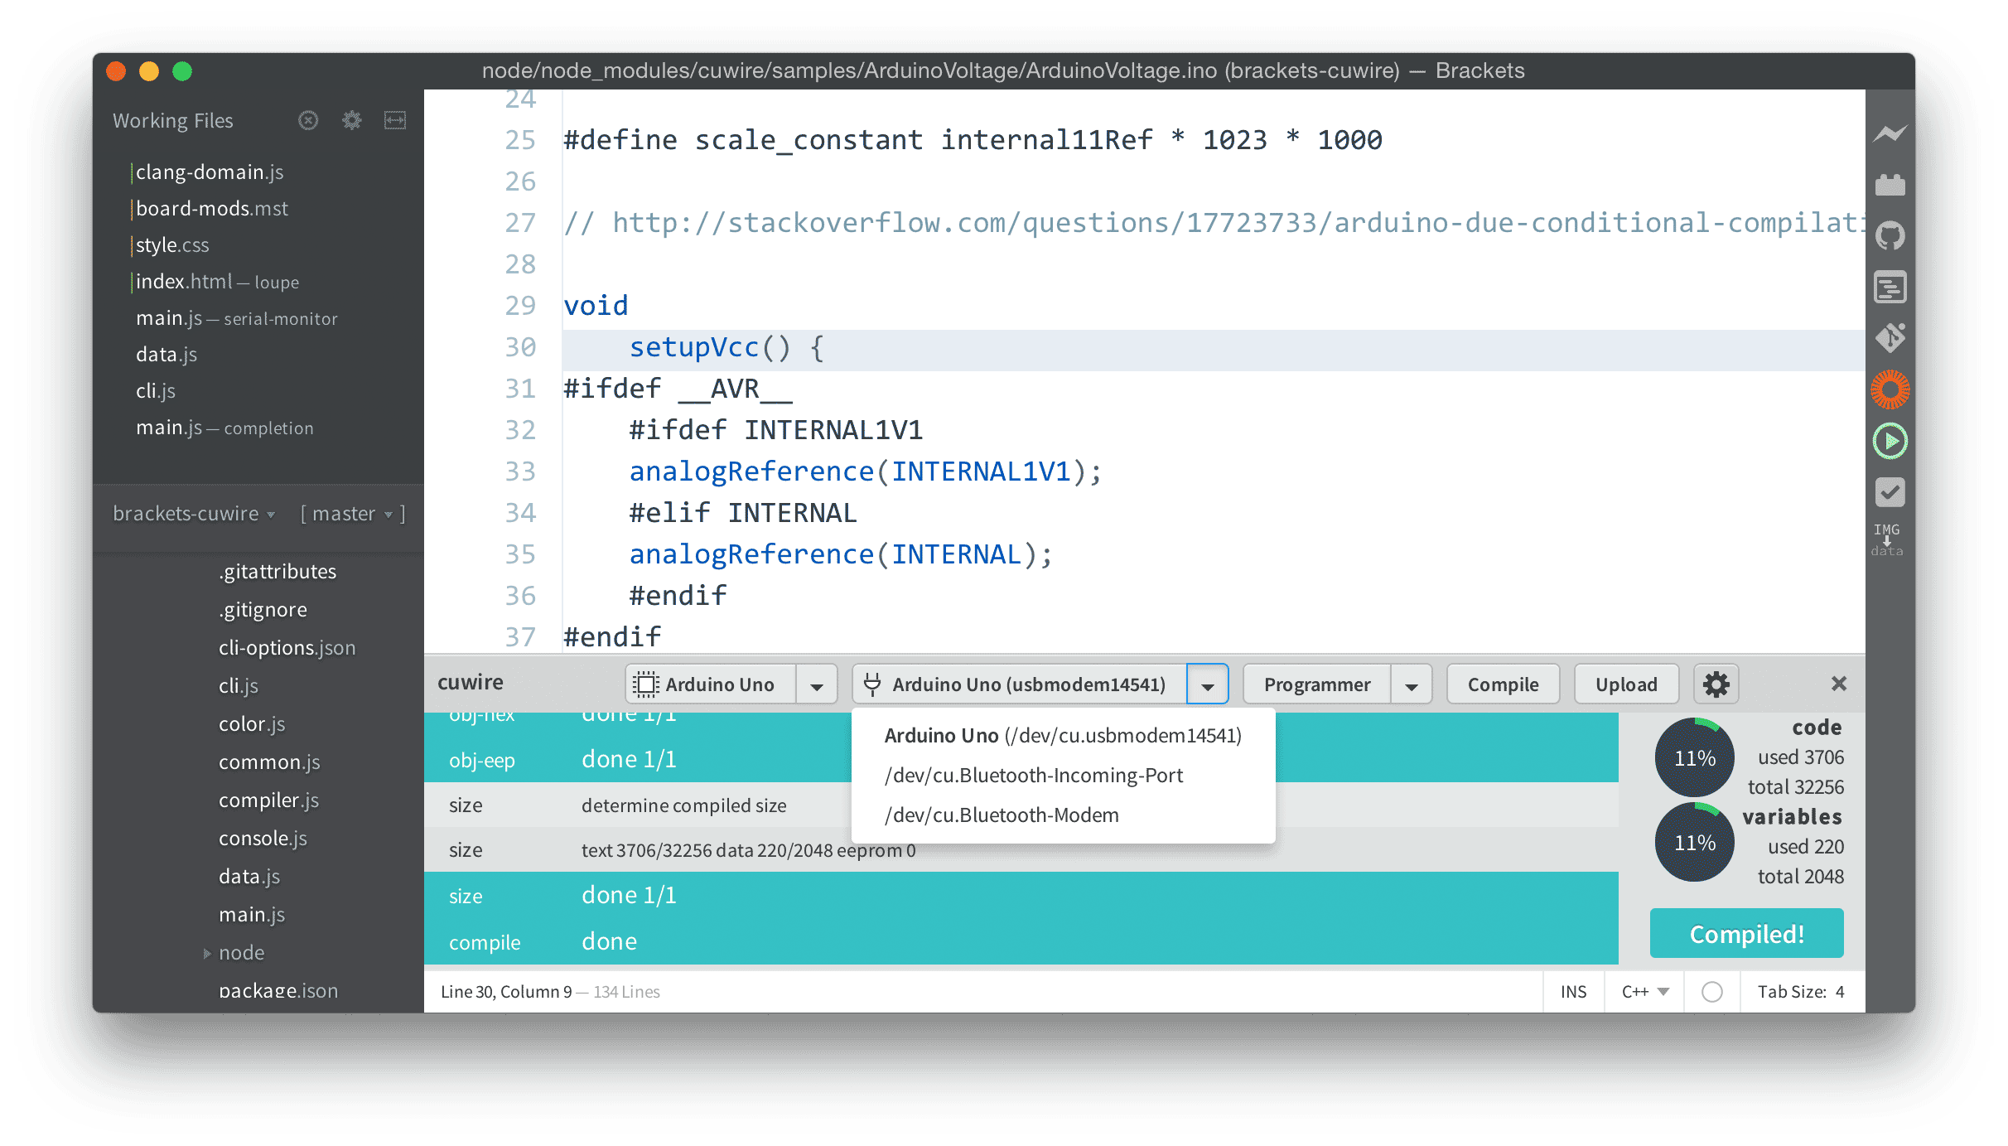Select /dev/cu.Bluetooth-Incoming-Port from port list

click(x=1033, y=776)
